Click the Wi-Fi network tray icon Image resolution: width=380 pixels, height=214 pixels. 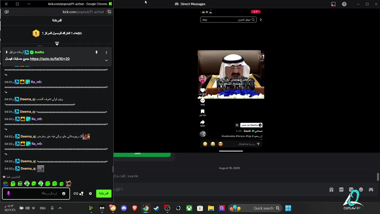pos(34,208)
